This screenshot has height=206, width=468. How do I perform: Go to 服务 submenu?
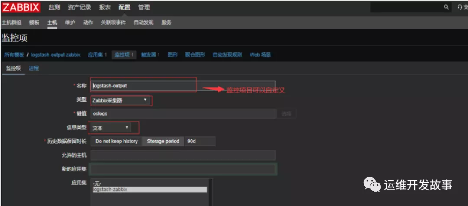pos(166,23)
